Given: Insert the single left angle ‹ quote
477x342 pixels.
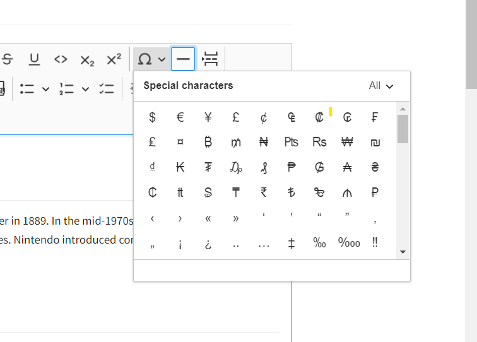Looking at the screenshot, I should (153, 218).
